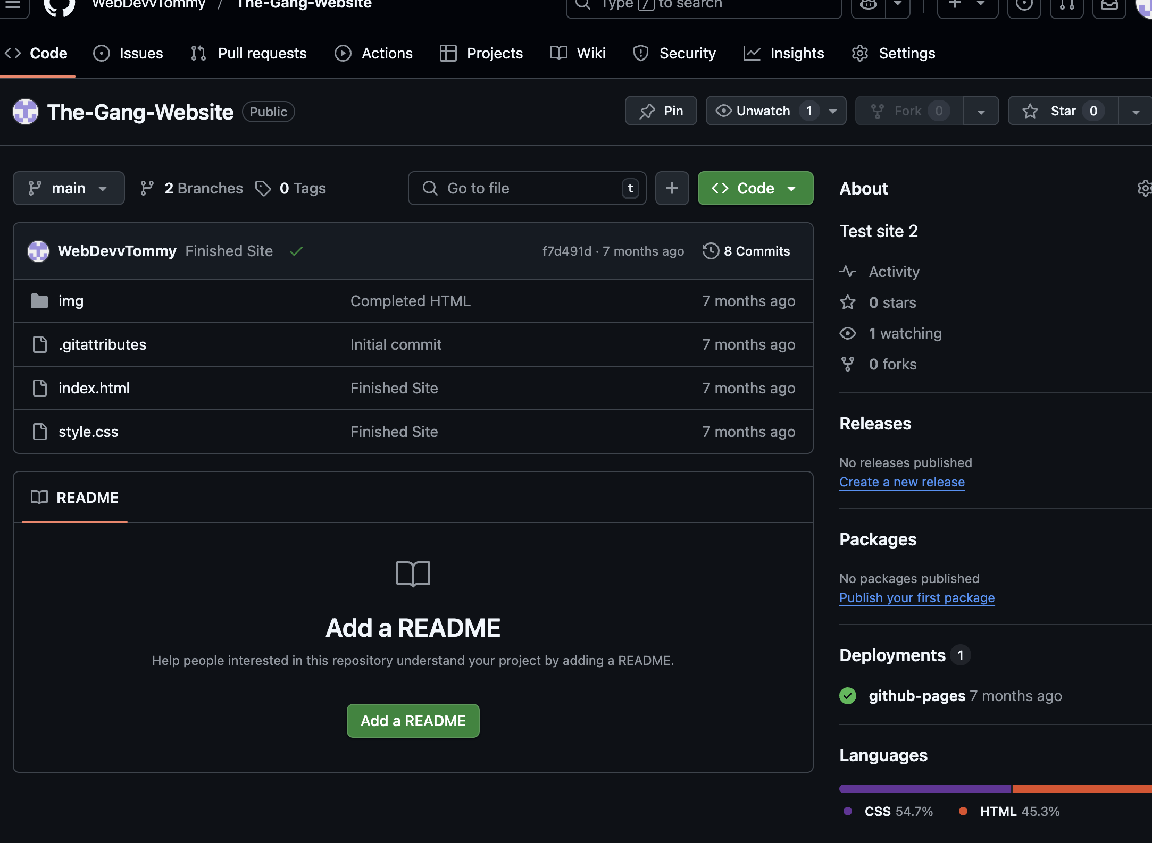1152x843 pixels.
Task: Open the github-pages deployment
Action: [917, 696]
